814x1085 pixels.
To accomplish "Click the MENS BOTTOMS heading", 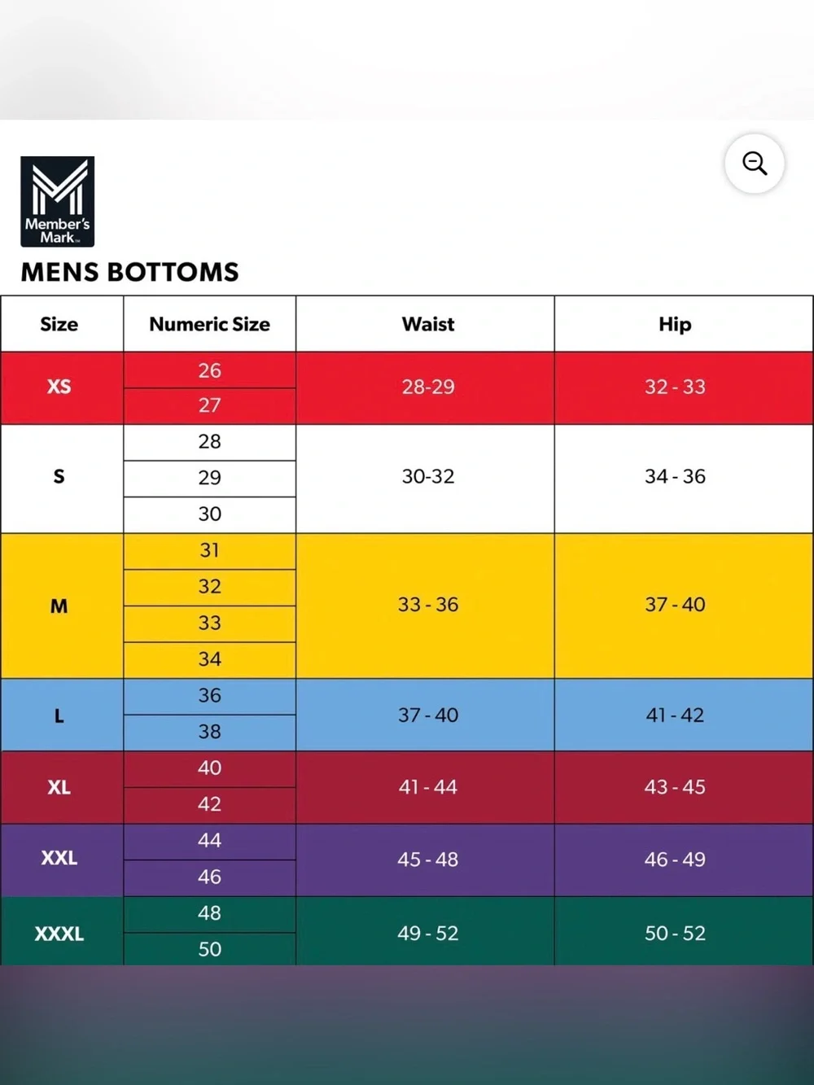I will click(x=129, y=272).
